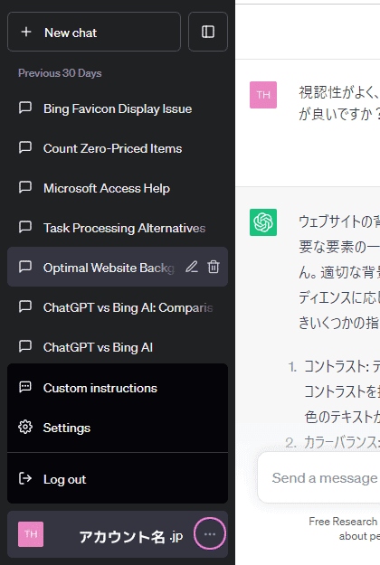Open Bing Favicon Display Issue chat
The height and width of the screenshot is (565, 380).
[118, 108]
